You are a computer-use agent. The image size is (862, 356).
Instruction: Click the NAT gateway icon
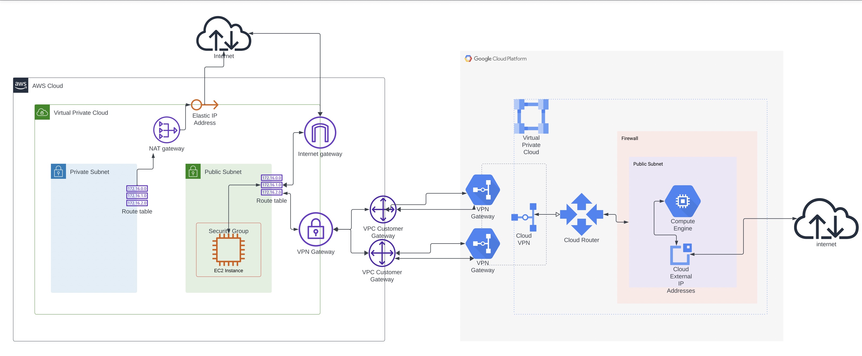(166, 130)
